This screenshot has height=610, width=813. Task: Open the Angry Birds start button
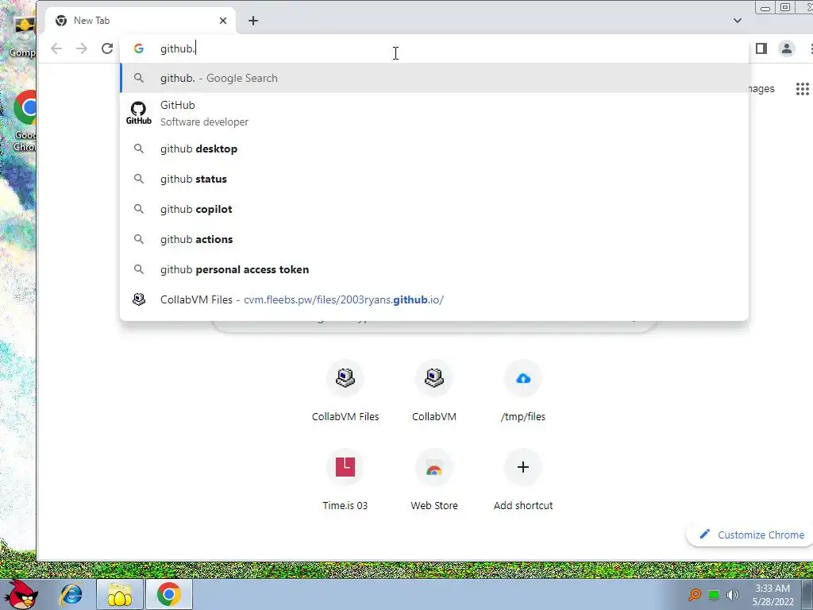[x=20, y=594]
